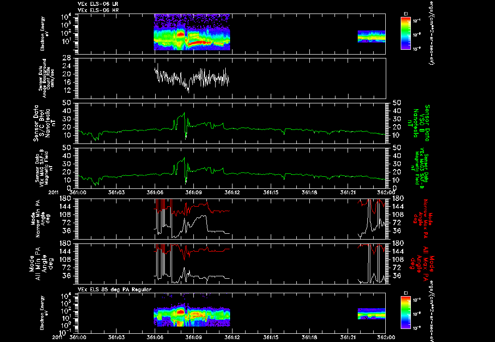
Task: Click the top spectrogram's El color bar
Action: click(406, 33)
